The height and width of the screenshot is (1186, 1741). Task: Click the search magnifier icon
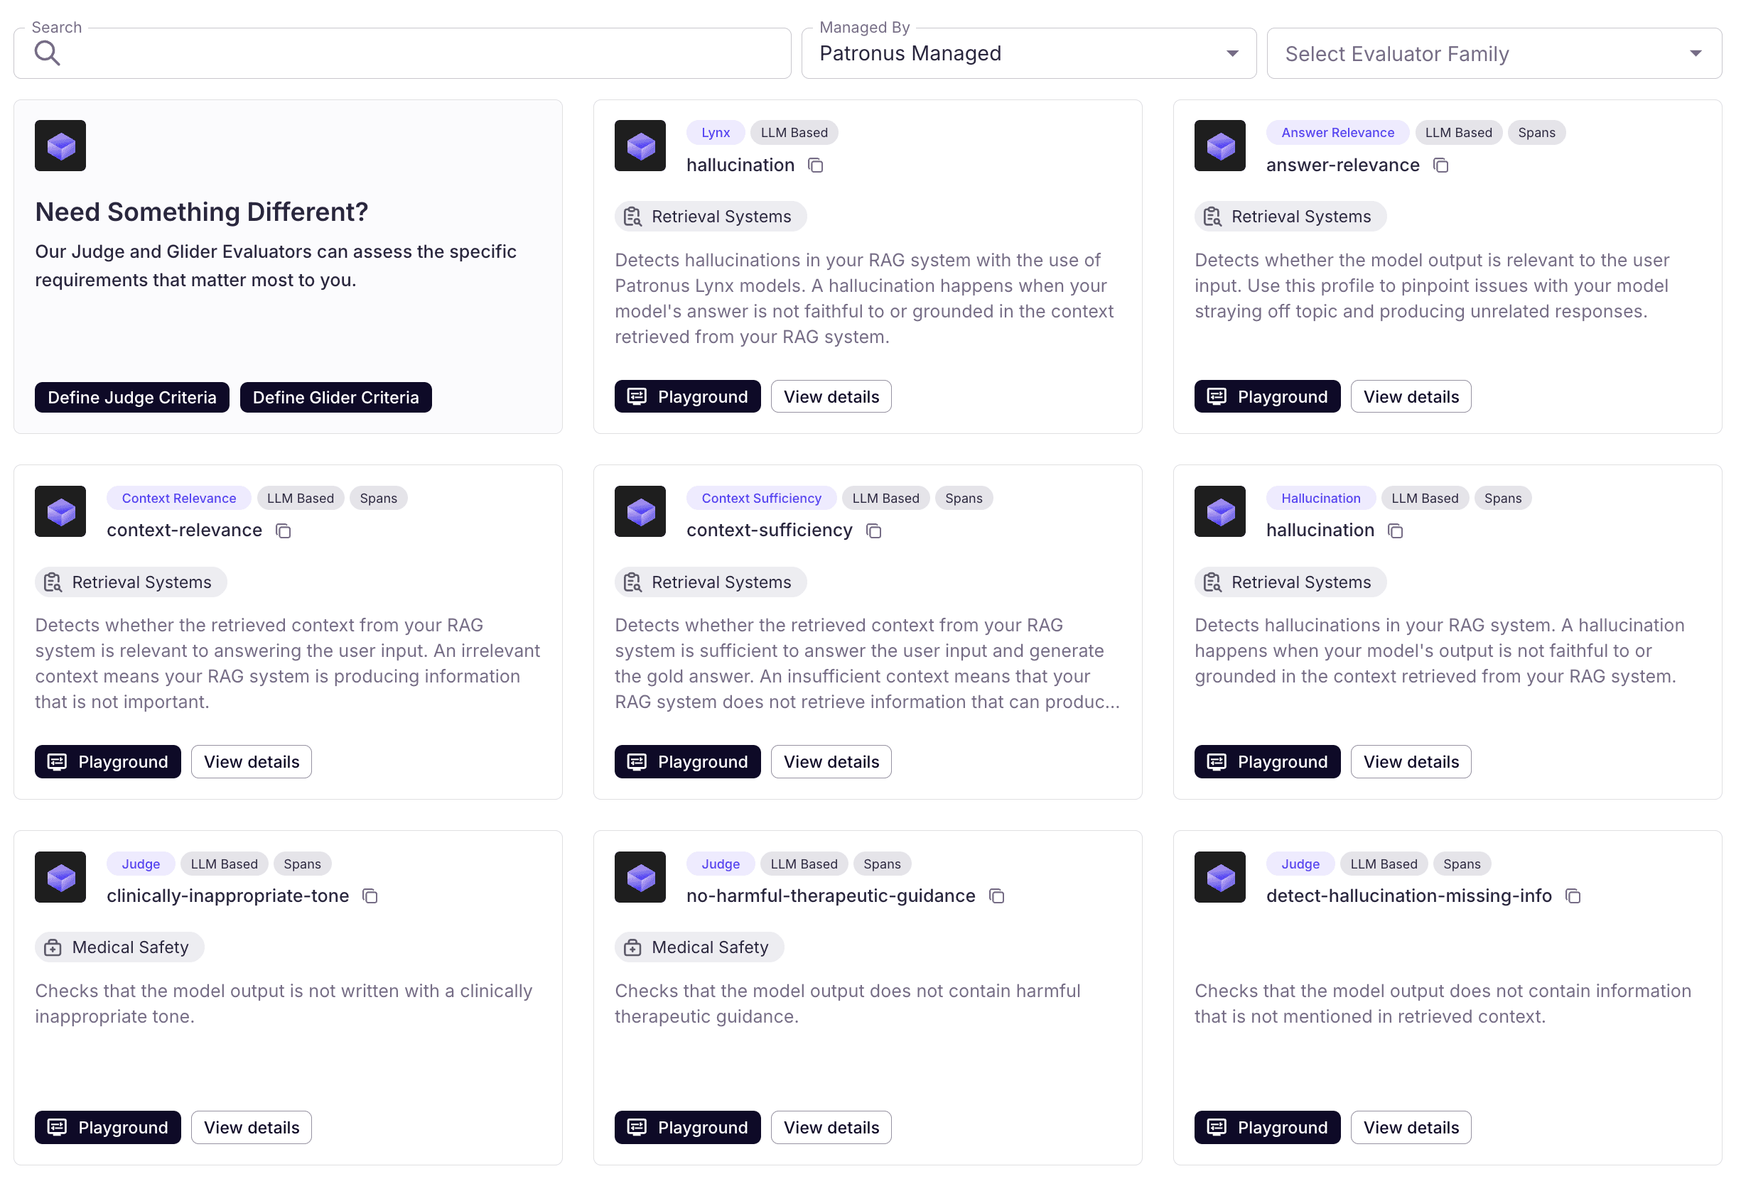tap(47, 53)
